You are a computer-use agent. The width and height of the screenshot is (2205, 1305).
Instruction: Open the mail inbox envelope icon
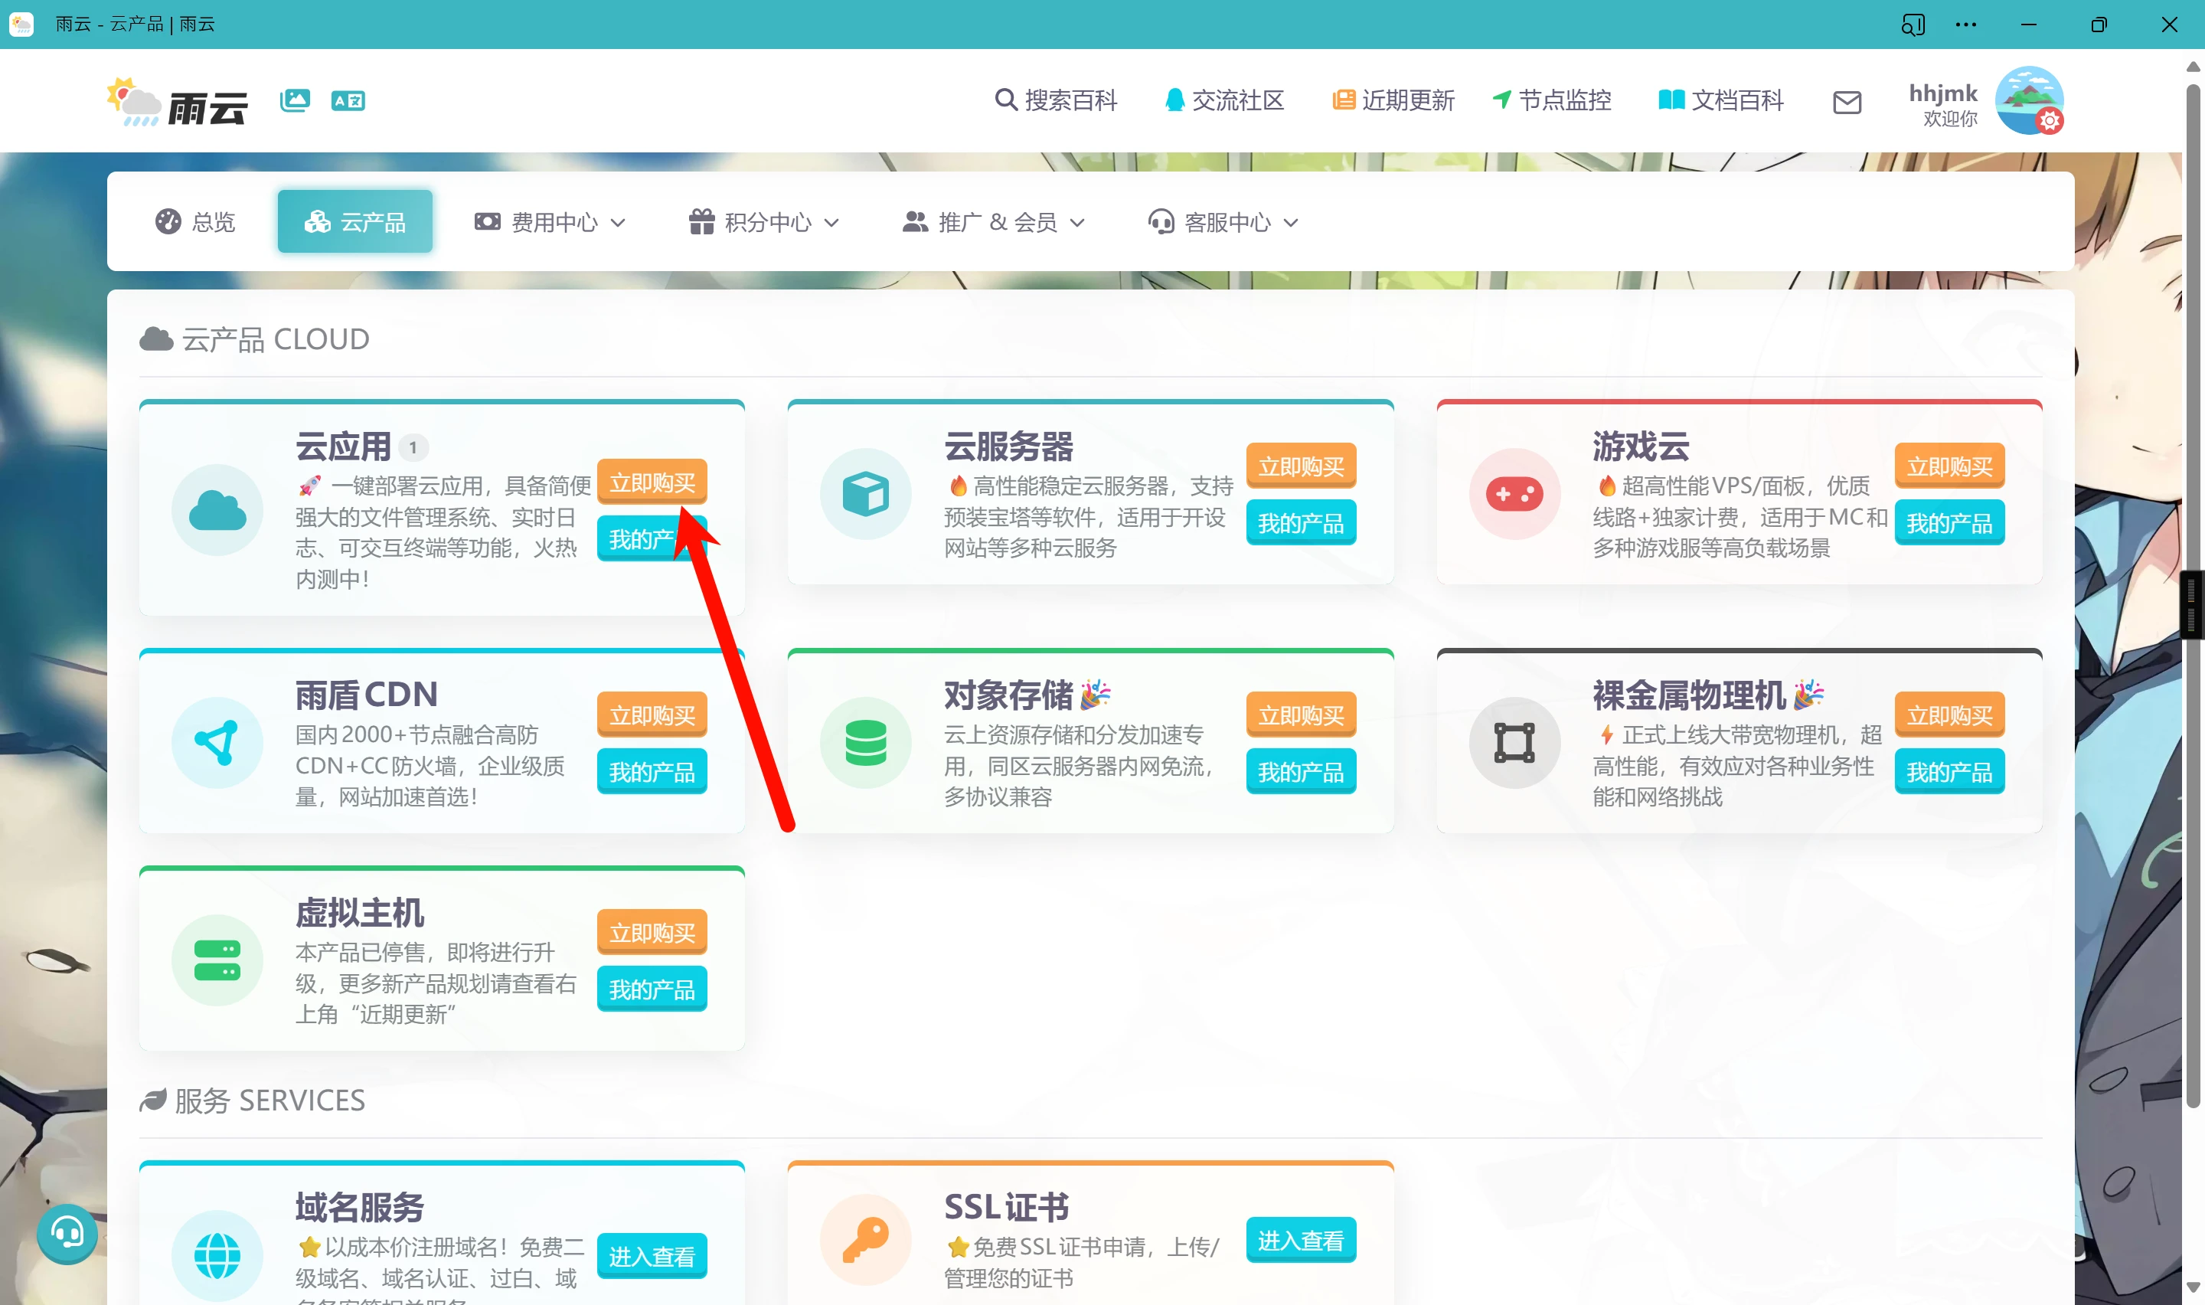1847,103
